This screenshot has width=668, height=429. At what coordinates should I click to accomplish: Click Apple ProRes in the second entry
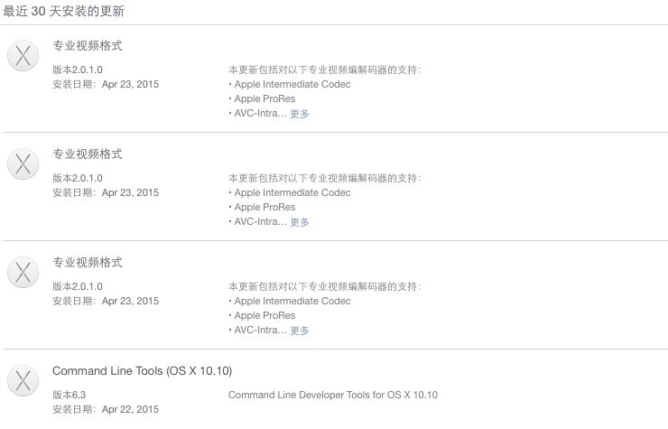click(264, 207)
